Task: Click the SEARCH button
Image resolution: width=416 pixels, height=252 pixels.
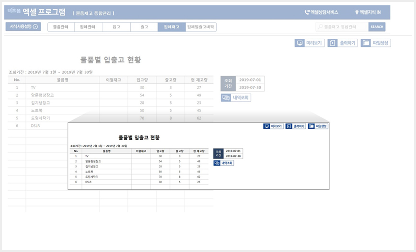Action: pyautogui.click(x=377, y=27)
